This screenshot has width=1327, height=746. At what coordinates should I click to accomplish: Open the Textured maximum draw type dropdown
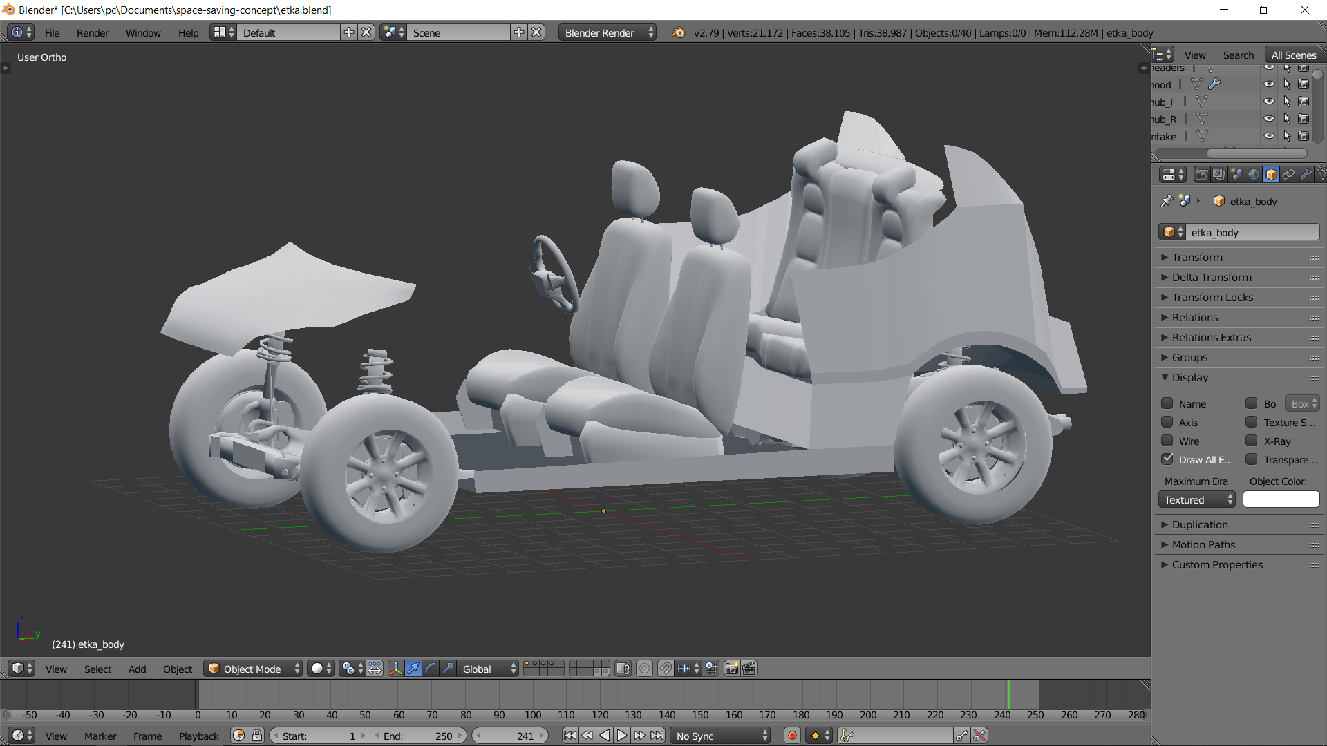tap(1197, 499)
